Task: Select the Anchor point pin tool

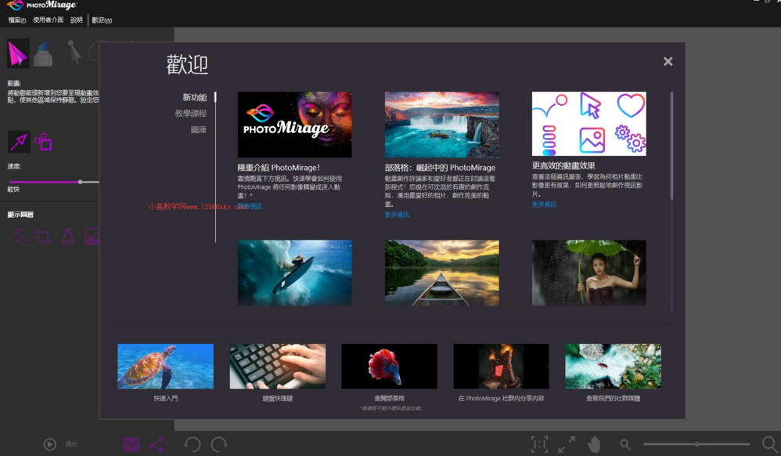Action: tap(74, 52)
